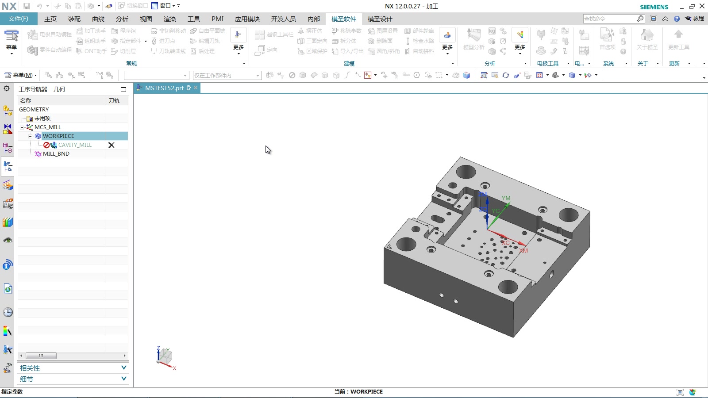Viewport: 708px width, 398px height.
Task: Click the Undo arrow icon
Action: pyautogui.click(x=39, y=6)
